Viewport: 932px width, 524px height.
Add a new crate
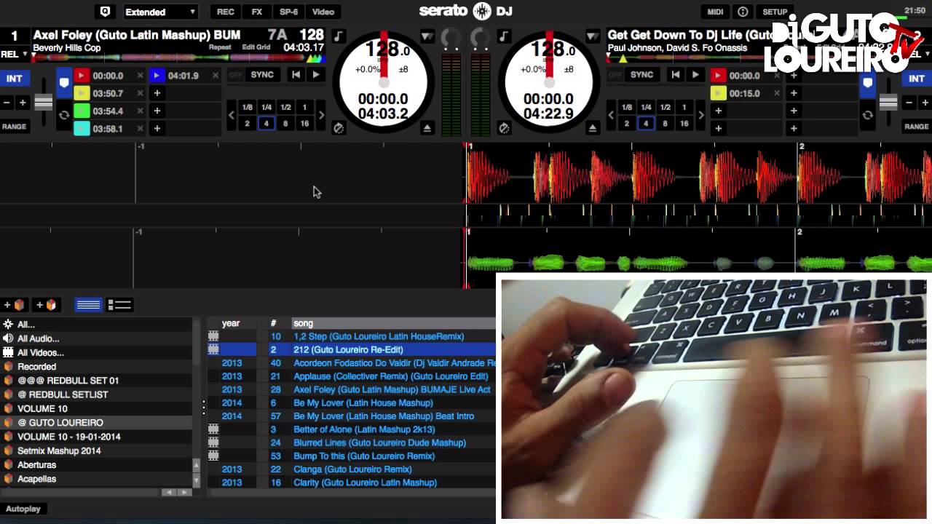click(x=15, y=305)
